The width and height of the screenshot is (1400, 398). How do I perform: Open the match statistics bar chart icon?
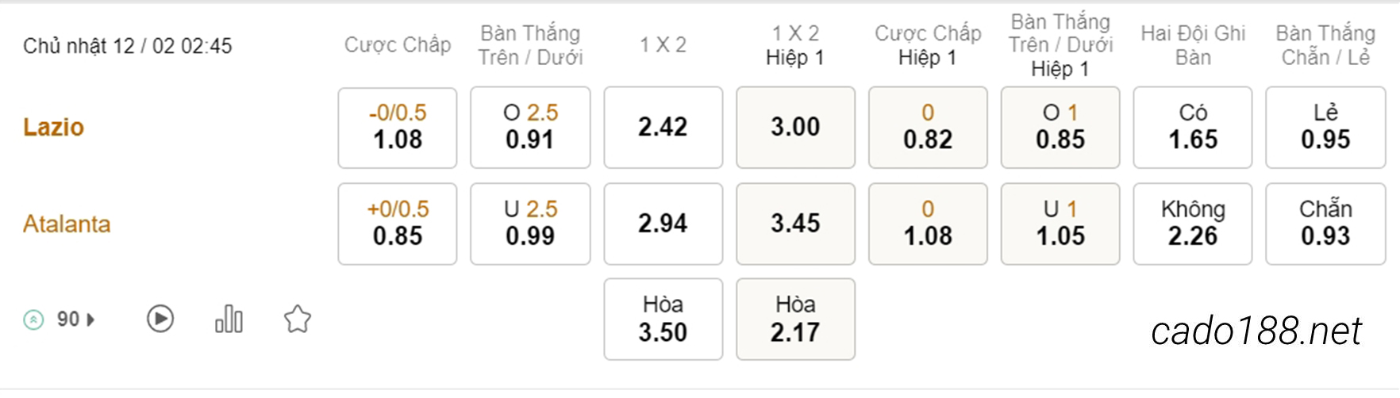(x=229, y=319)
